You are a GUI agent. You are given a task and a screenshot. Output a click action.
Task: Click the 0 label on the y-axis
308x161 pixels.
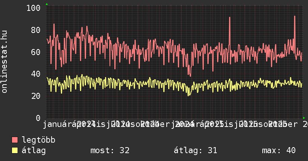[38, 118]
